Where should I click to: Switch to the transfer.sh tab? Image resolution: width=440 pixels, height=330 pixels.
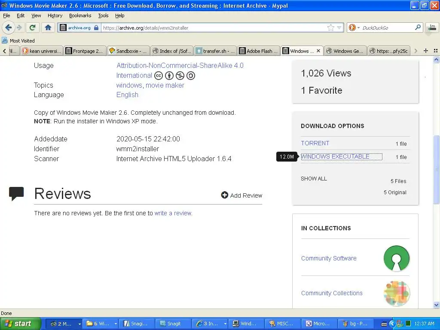(x=216, y=51)
